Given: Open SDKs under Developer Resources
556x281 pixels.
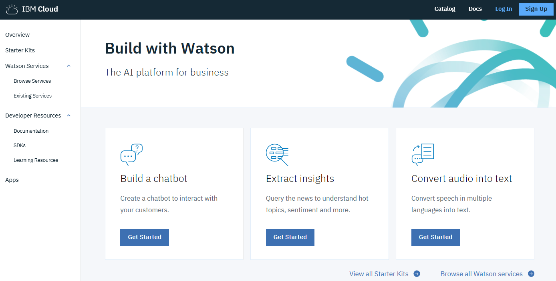Looking at the screenshot, I should (20, 145).
